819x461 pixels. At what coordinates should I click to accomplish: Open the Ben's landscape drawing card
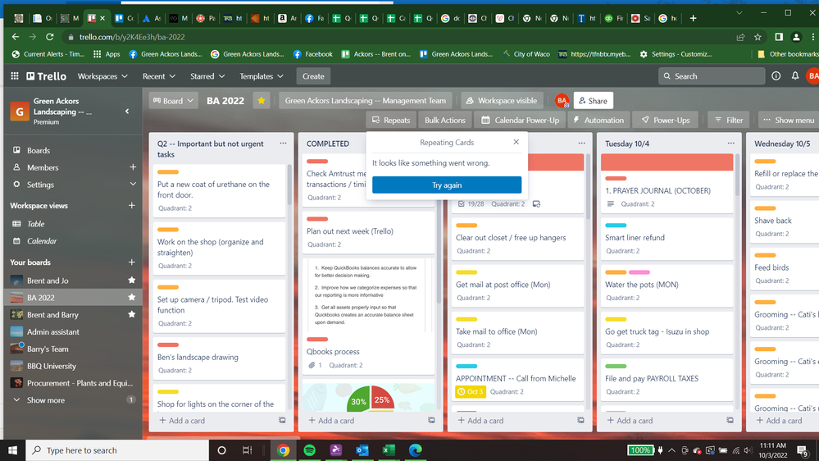(x=219, y=358)
